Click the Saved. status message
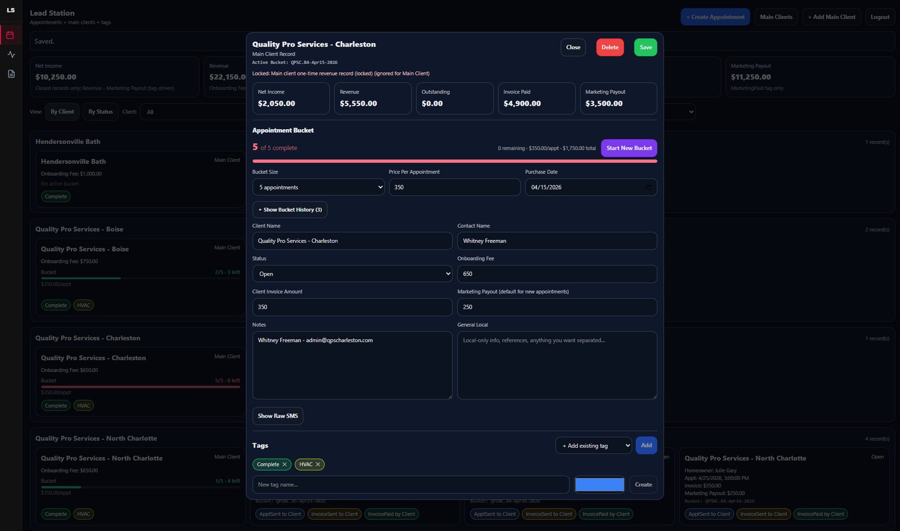 coord(44,41)
